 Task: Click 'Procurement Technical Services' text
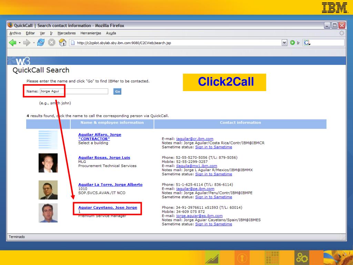(108, 166)
